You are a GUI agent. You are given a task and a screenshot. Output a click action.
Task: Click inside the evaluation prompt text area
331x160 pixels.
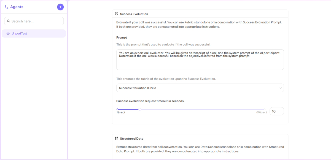200,60
